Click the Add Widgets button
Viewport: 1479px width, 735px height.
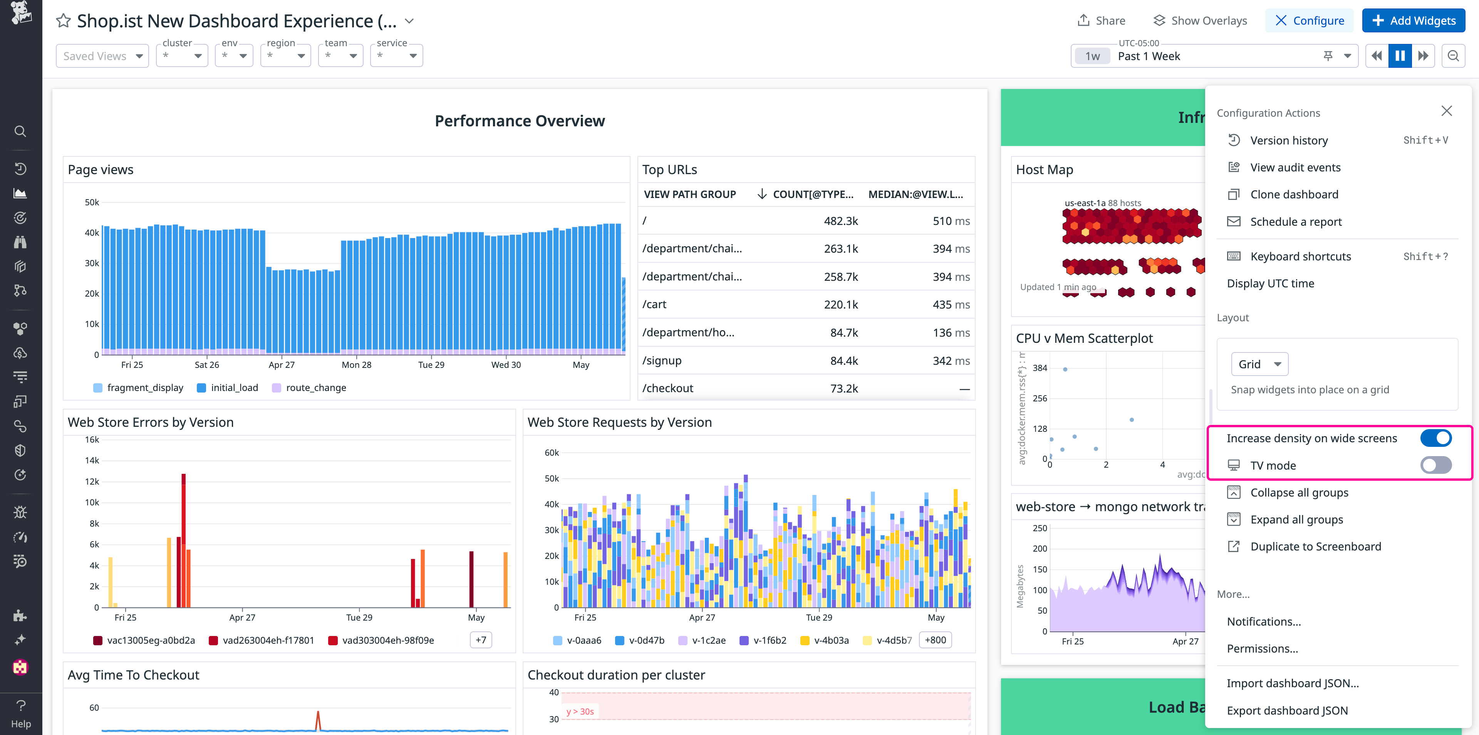pyautogui.click(x=1413, y=20)
